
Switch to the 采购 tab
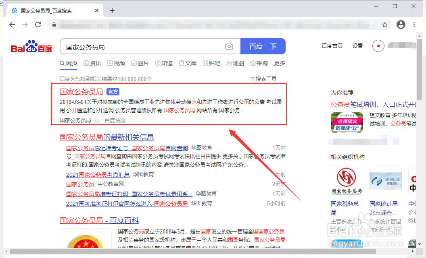[259, 63]
